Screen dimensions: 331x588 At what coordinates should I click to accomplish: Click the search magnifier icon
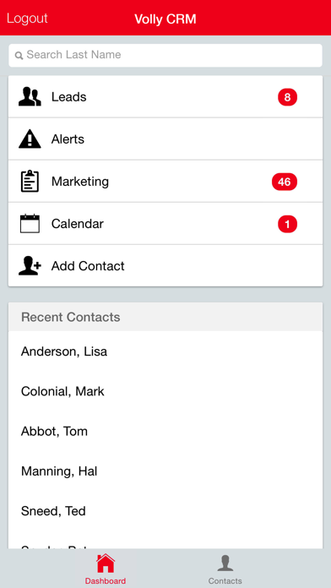tap(19, 56)
